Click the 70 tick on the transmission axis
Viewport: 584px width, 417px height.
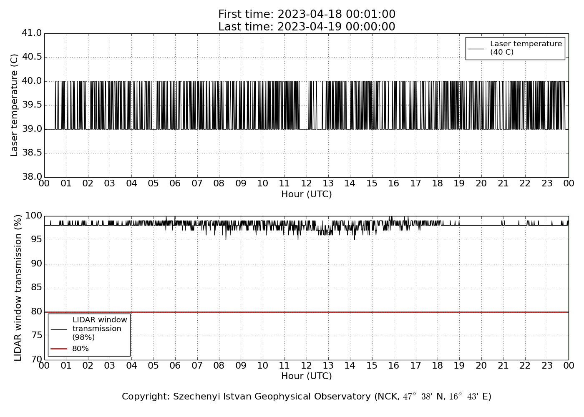(x=37, y=359)
